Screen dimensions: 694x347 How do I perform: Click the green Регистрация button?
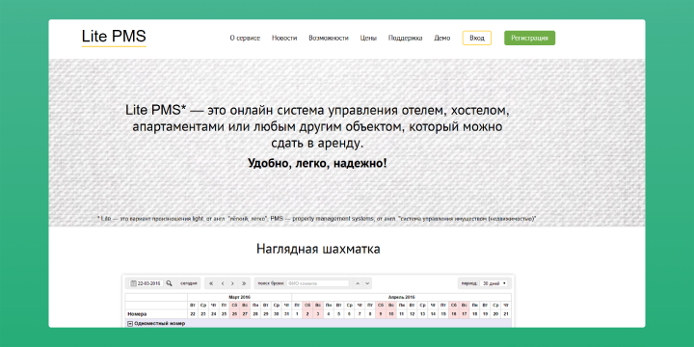point(529,38)
